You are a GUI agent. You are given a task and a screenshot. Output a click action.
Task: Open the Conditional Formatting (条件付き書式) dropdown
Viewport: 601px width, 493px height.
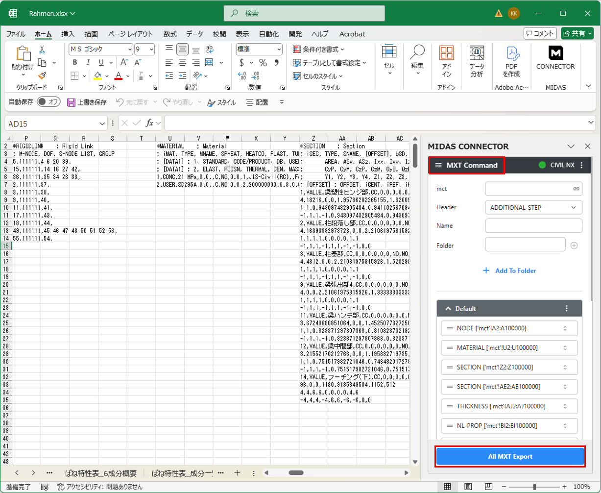[x=318, y=49]
